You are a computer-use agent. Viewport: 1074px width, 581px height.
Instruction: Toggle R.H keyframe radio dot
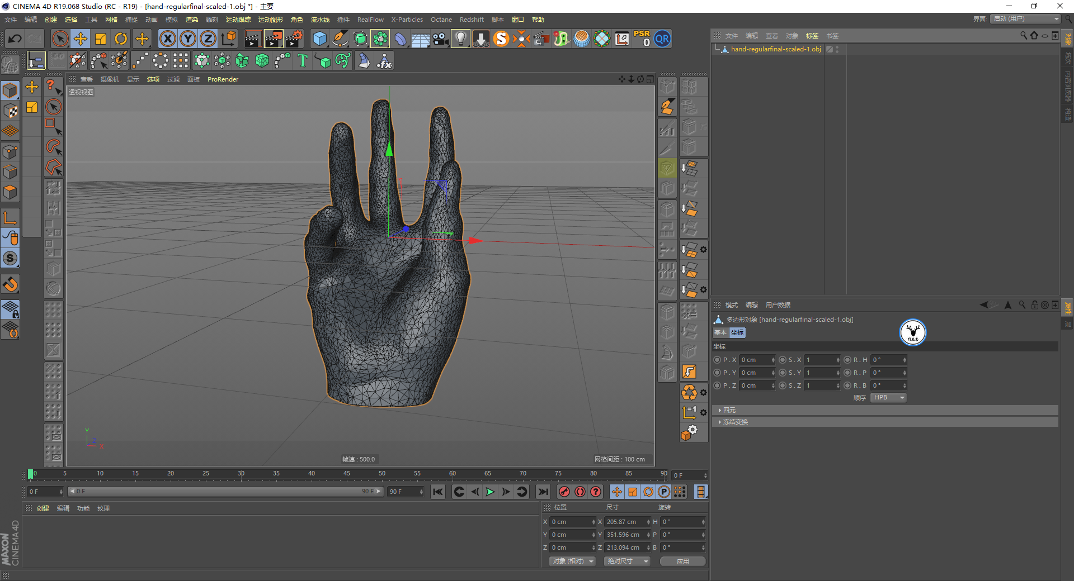pos(847,360)
